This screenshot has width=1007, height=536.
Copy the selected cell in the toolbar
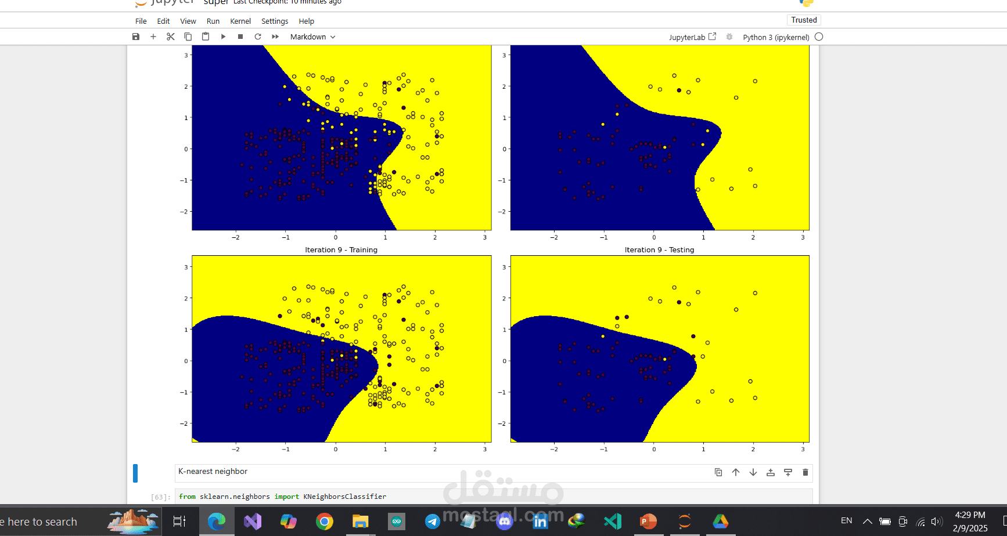(188, 37)
